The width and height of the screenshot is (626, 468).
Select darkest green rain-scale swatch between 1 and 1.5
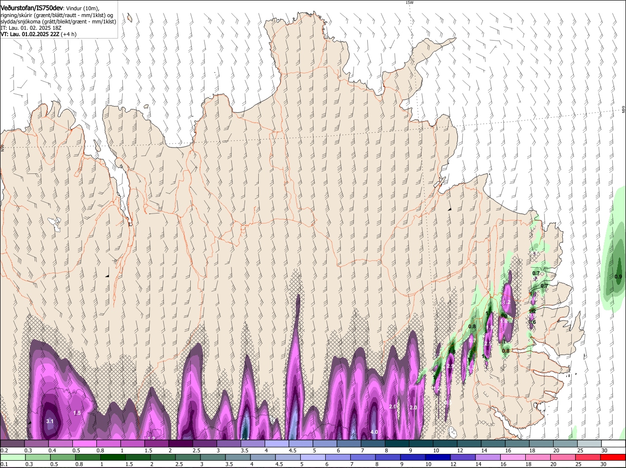112,457
